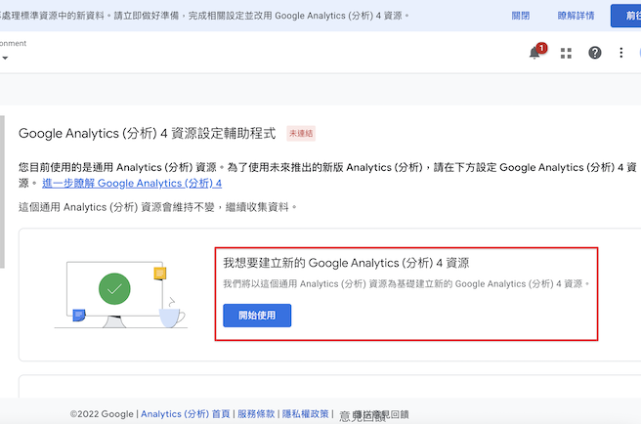This screenshot has height=424, width=641.
Task: Click the page title Google Analytics (分析) 4 資源設定輔助程式
Action: click(x=148, y=133)
